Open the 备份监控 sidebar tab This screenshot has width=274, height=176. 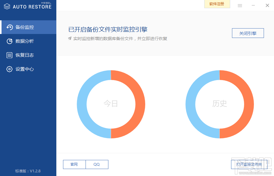coord(29,27)
